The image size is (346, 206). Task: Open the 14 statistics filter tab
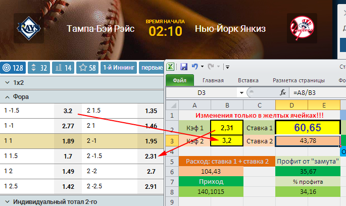[63, 68]
